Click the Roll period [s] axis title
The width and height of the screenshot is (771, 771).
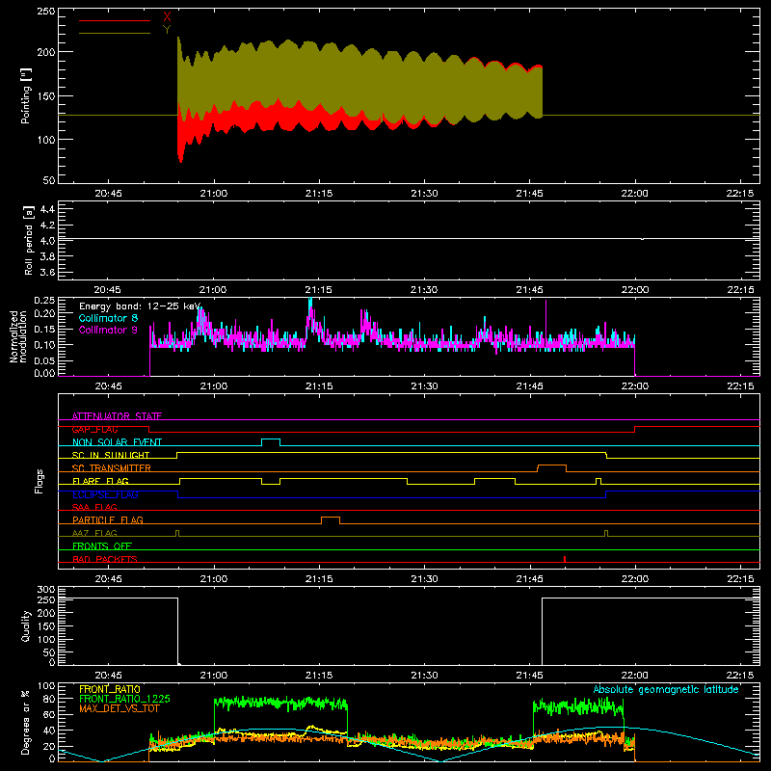(28, 240)
